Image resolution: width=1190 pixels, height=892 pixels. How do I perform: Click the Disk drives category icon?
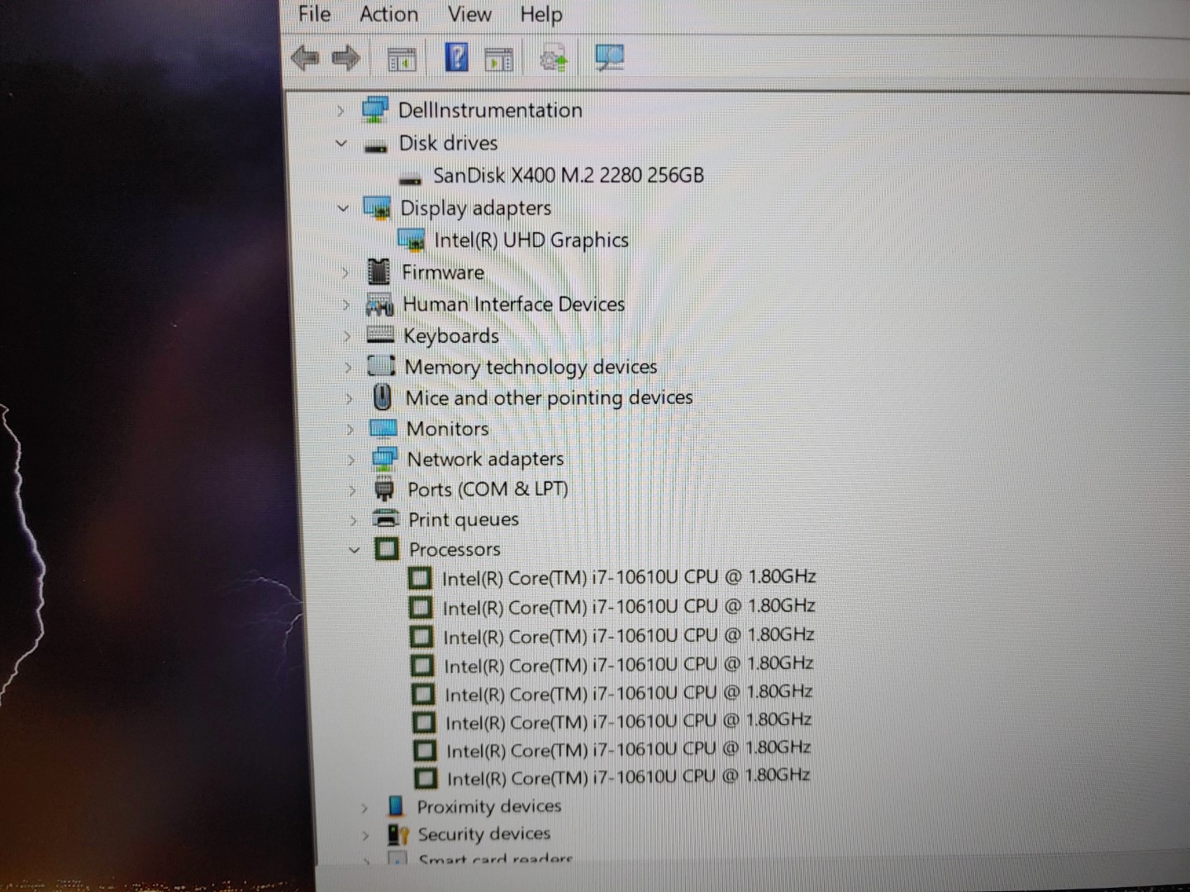[376, 147]
